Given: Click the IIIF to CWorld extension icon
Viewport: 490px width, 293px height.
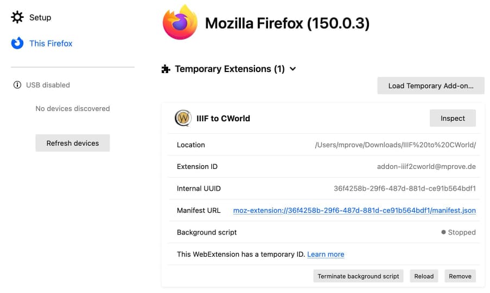Looking at the screenshot, I should 183,118.
